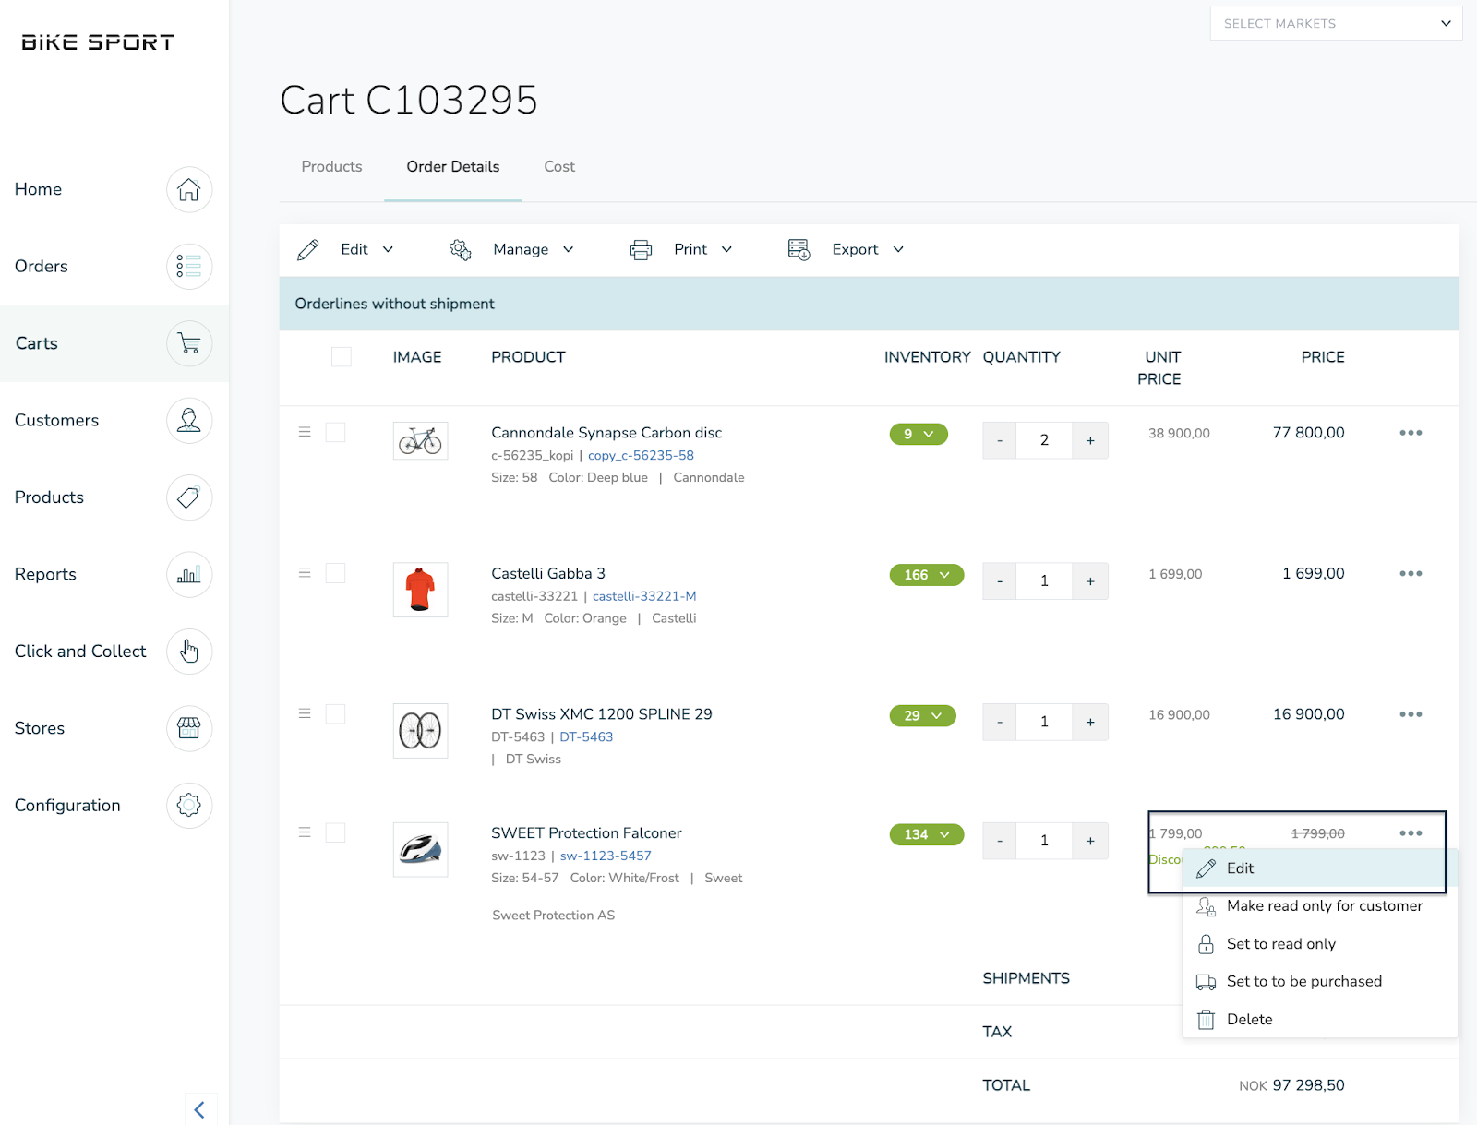The width and height of the screenshot is (1477, 1125).
Task: Click the Manage gears icon
Action: click(x=461, y=250)
